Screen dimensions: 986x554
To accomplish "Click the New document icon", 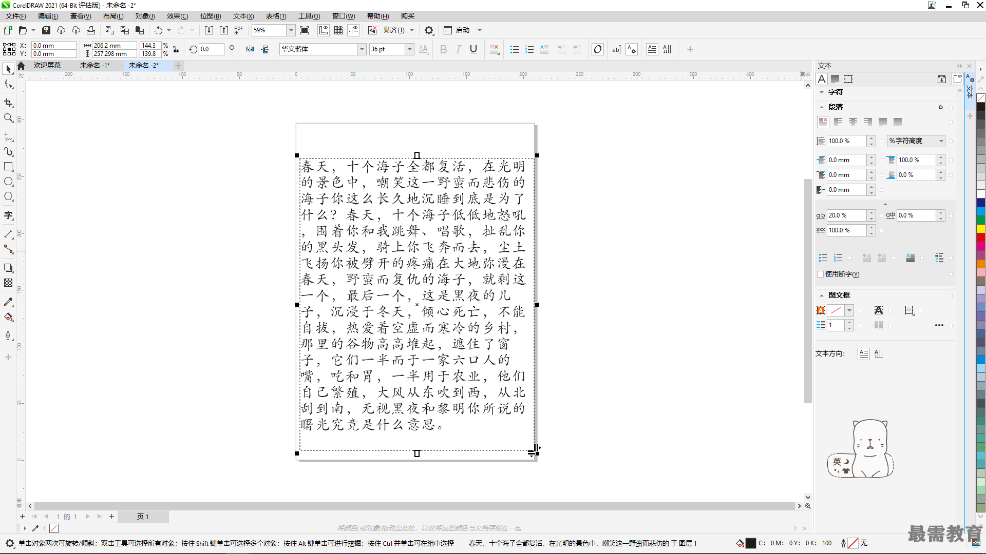I will tap(8, 30).
